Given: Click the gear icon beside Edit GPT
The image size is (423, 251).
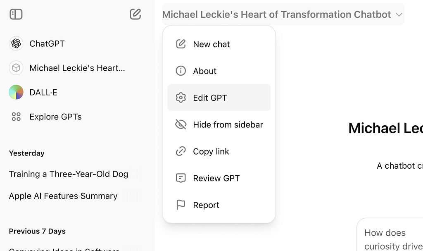Looking at the screenshot, I should (181, 98).
